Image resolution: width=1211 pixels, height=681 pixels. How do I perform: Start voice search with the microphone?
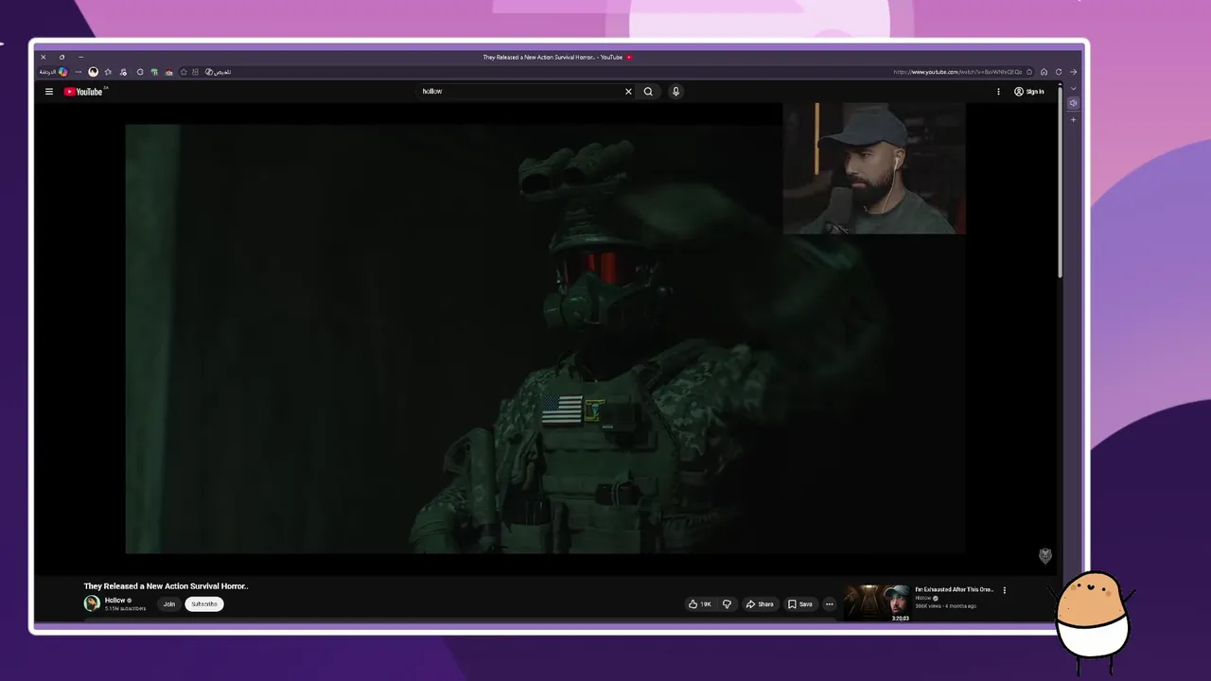click(x=676, y=92)
